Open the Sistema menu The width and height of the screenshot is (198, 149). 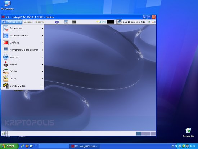[x=40, y=22]
